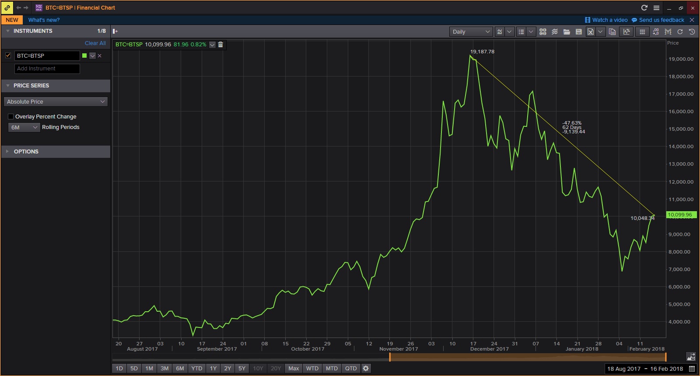The image size is (700, 376).
Task: Click the decimal places icon in toolbar
Action: coord(656,31)
